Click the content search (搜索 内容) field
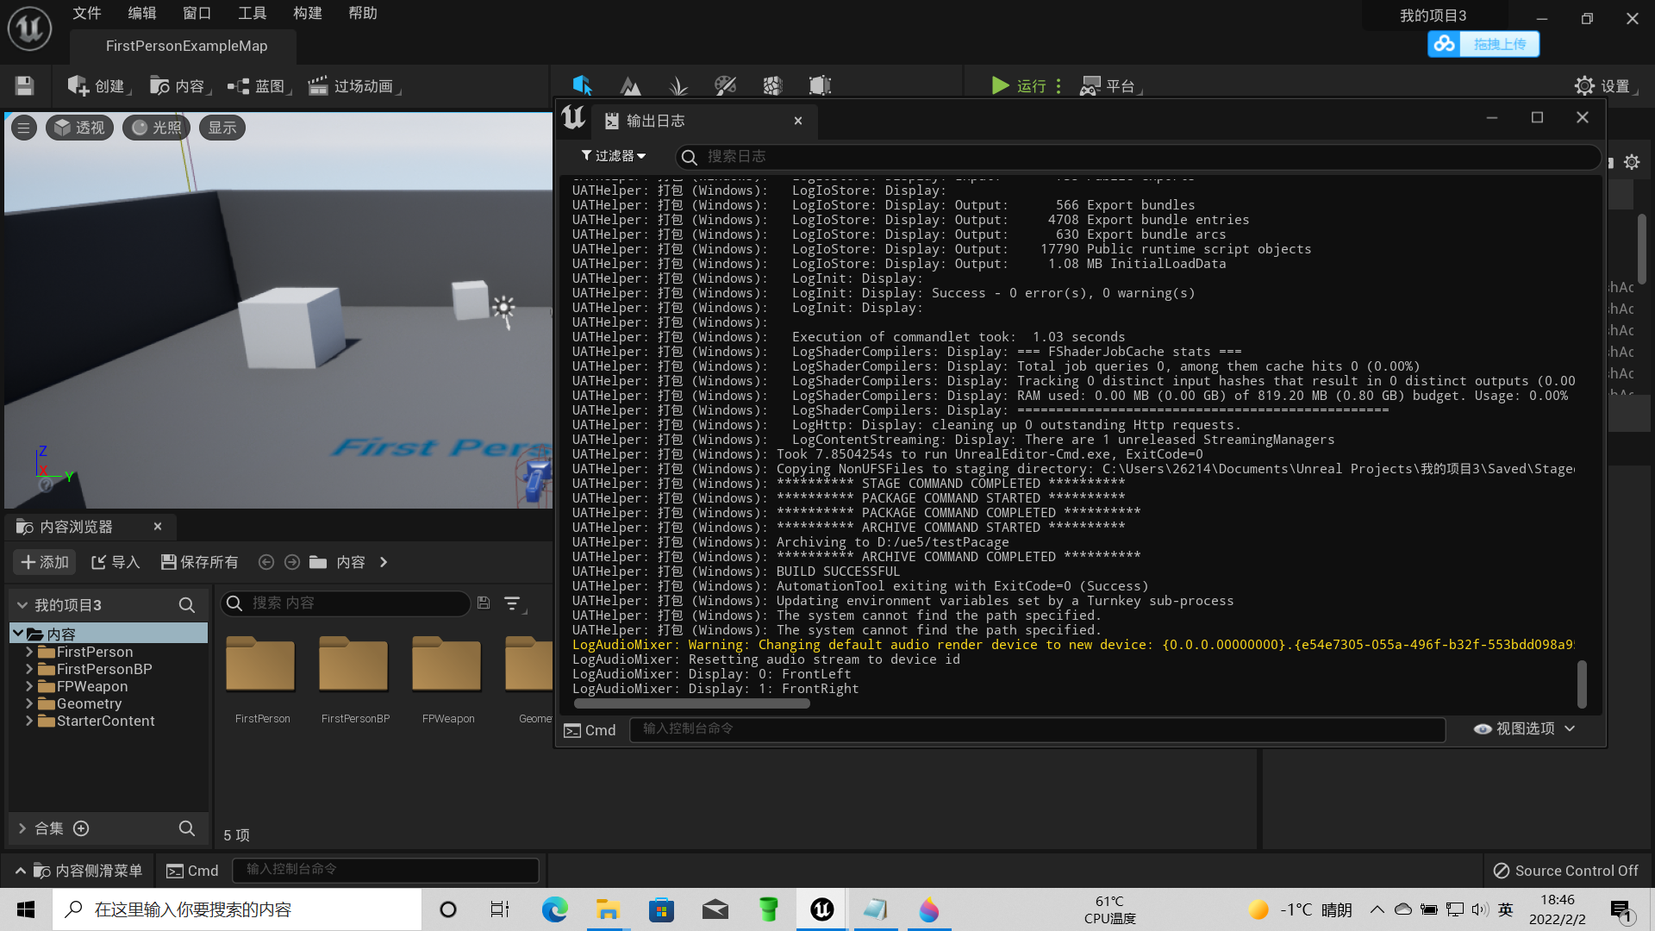This screenshot has height=931, width=1655. 346,603
